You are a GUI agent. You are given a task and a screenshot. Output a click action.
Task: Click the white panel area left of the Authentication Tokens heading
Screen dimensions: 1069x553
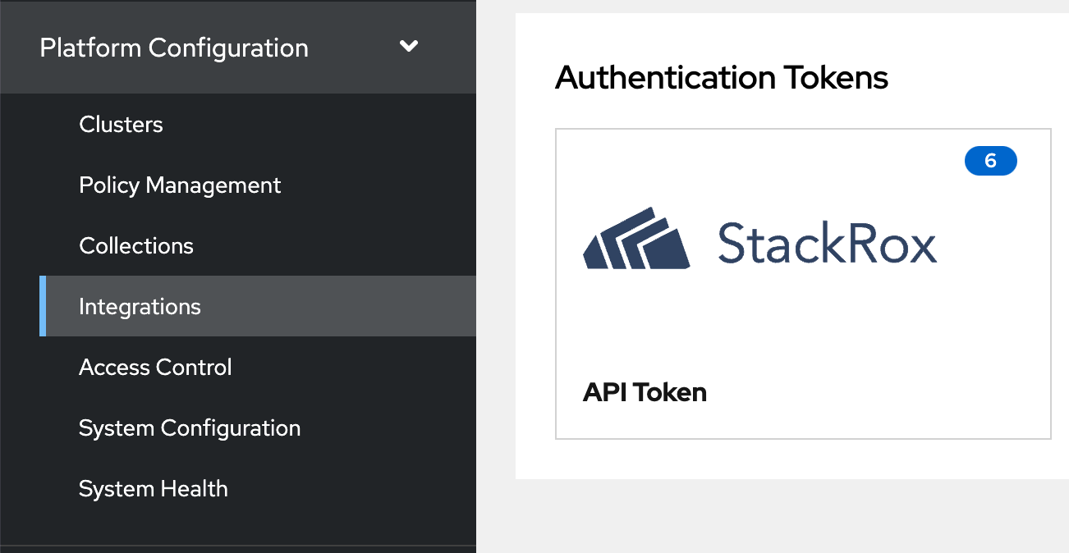pyautogui.click(x=534, y=78)
